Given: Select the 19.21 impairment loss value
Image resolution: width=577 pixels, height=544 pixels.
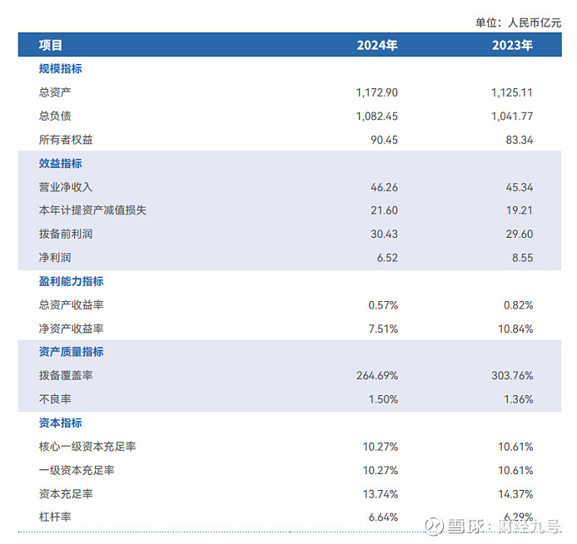Looking at the screenshot, I should pyautogui.click(x=520, y=210).
